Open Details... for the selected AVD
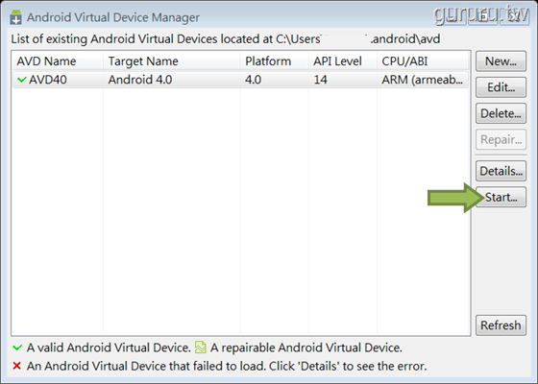The width and height of the screenshot is (538, 384). click(x=501, y=171)
